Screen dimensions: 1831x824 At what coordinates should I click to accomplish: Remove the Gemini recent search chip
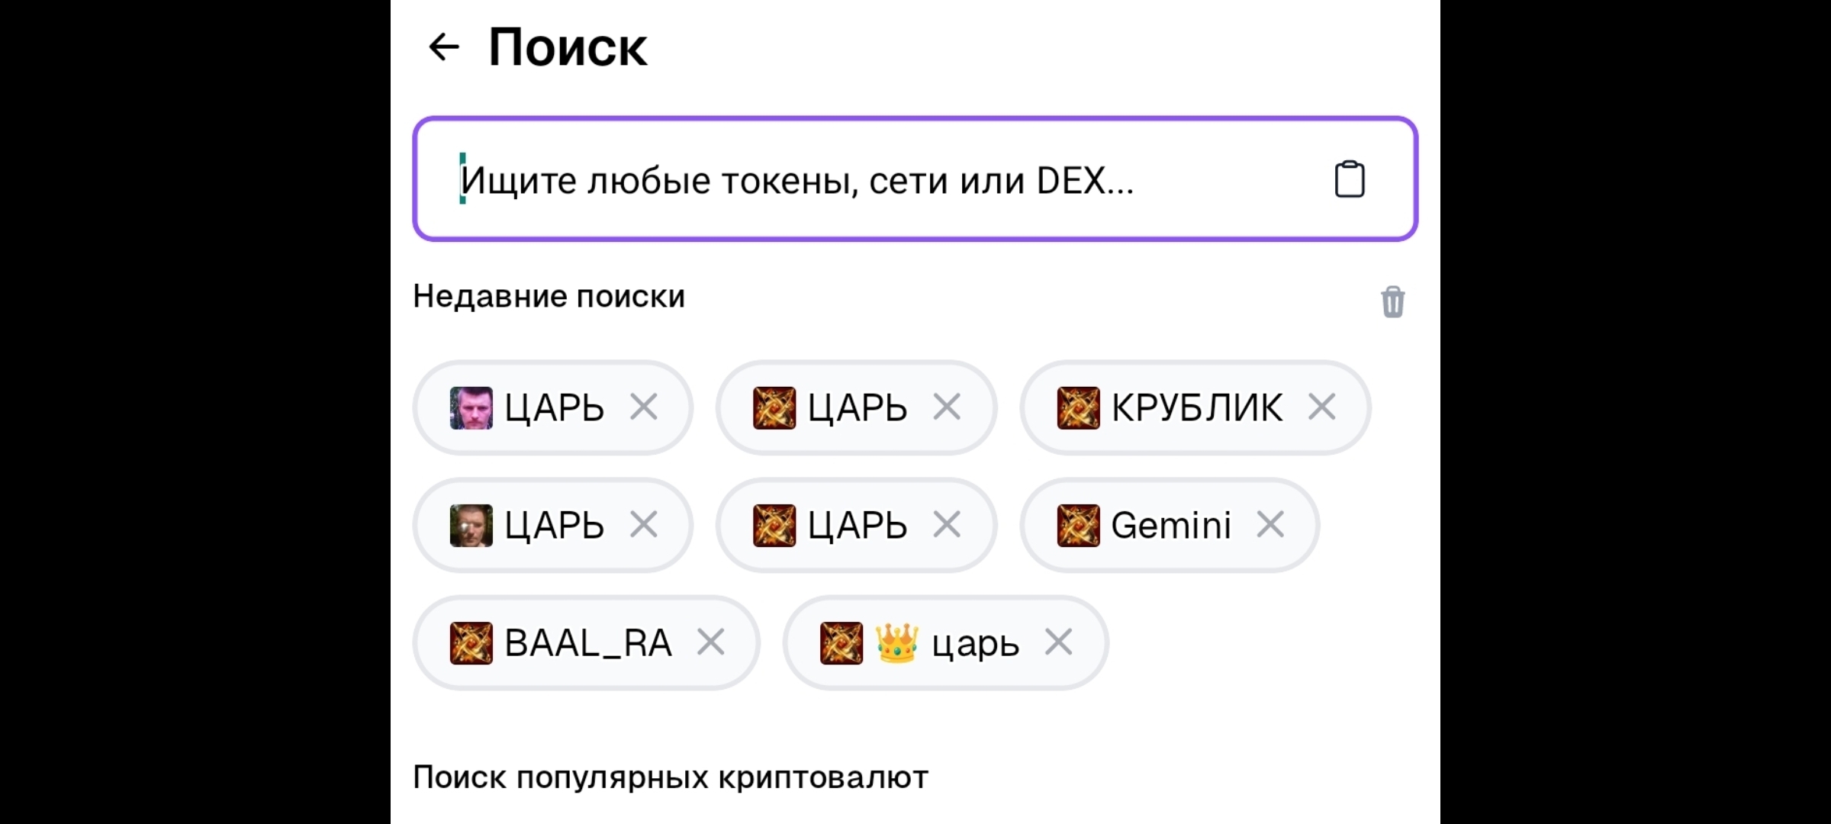[1270, 525]
